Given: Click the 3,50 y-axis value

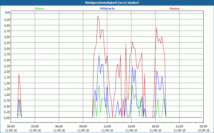Looking at the screenshot, I should 7,37.
